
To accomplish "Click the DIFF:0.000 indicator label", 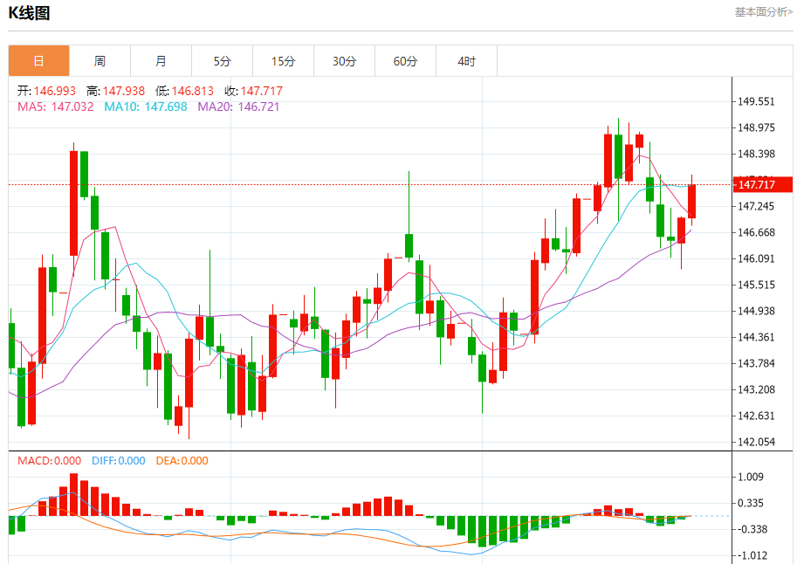I will coord(119,461).
